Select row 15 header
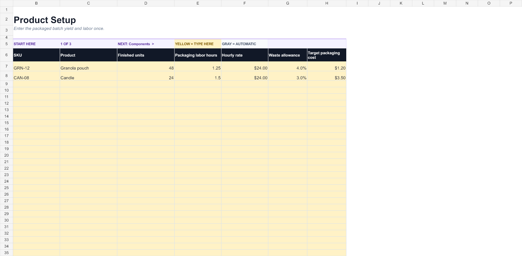This screenshot has width=522, height=256. pyautogui.click(x=7, y=123)
